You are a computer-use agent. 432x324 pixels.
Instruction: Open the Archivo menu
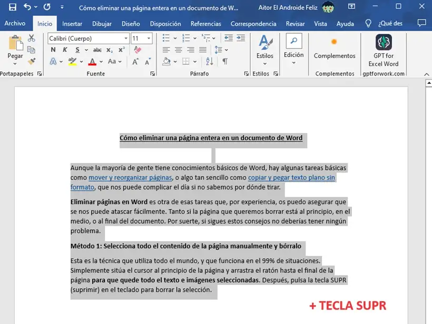tap(15, 23)
